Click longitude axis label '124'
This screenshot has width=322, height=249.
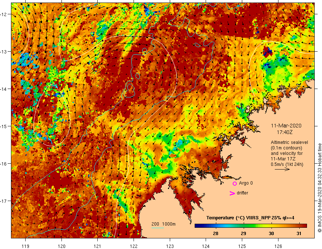206,246
